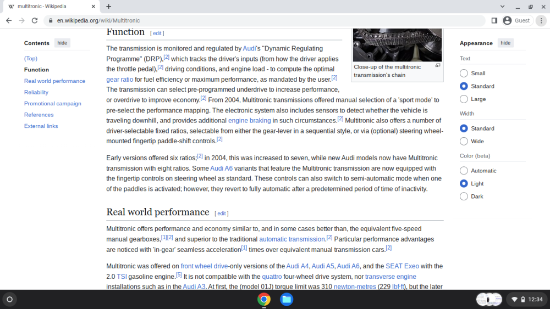Open the Files app from the shelf
The height and width of the screenshot is (309, 550).
[287, 299]
